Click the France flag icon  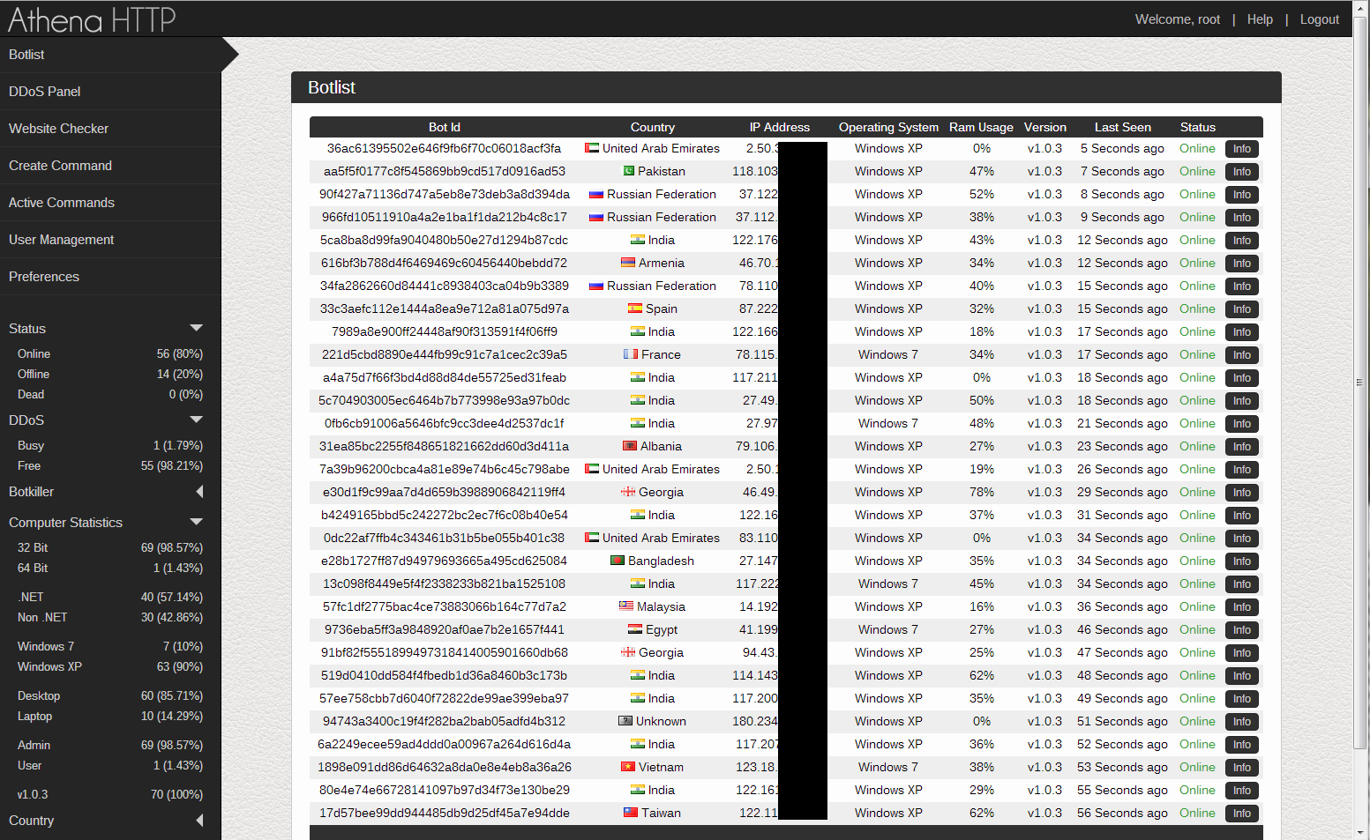click(x=631, y=354)
